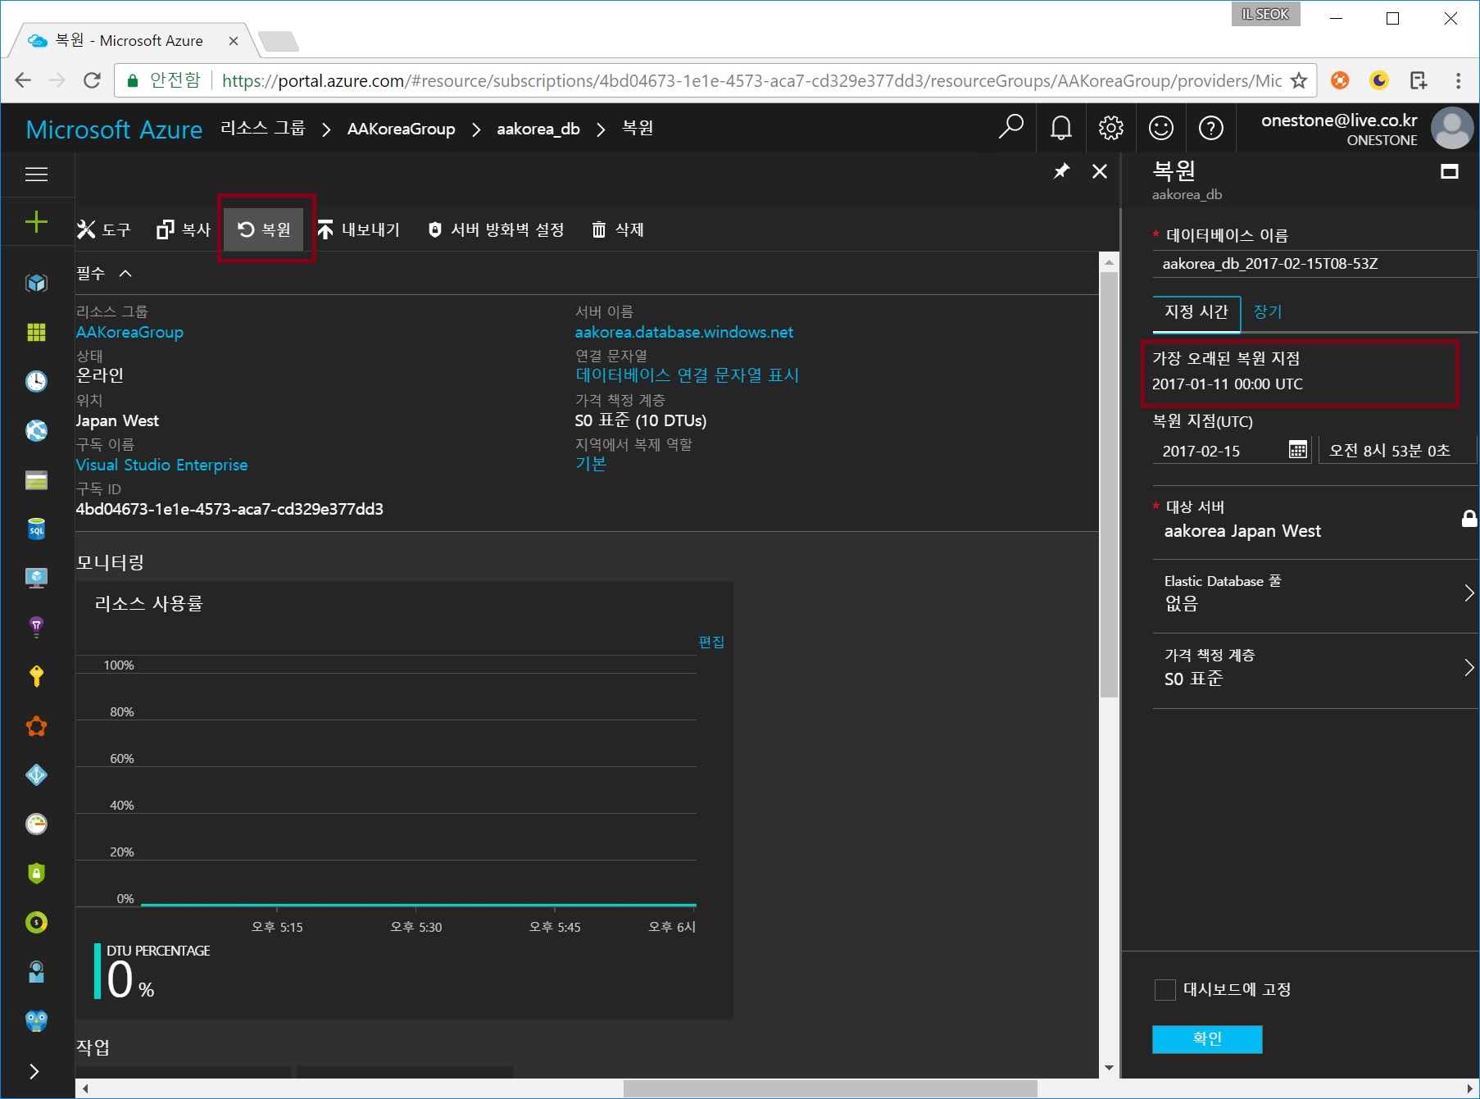Click AAKoreaGroup breadcrumb

point(401,128)
